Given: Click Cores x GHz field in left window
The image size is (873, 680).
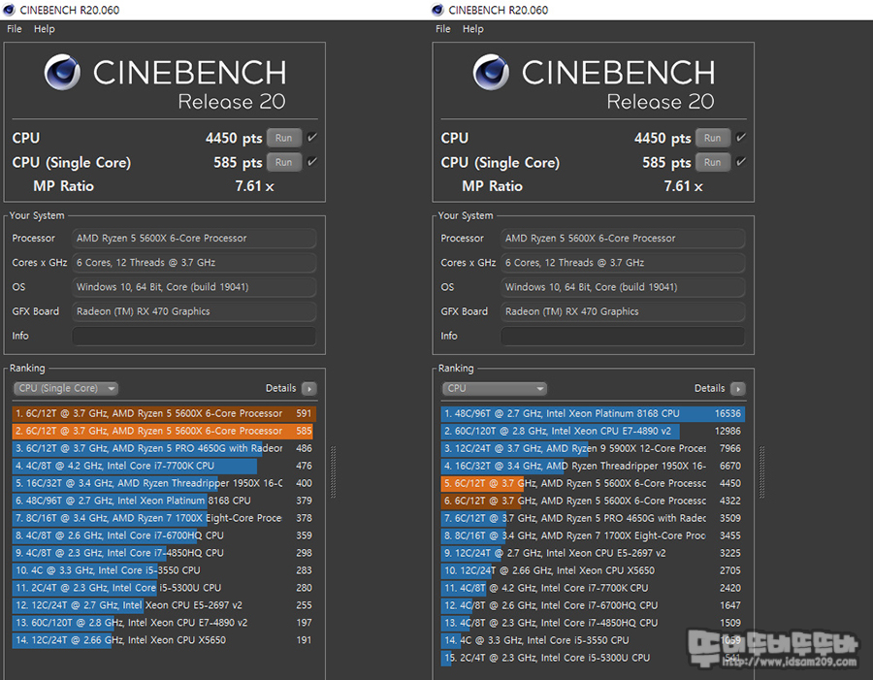Looking at the screenshot, I should click(x=194, y=263).
